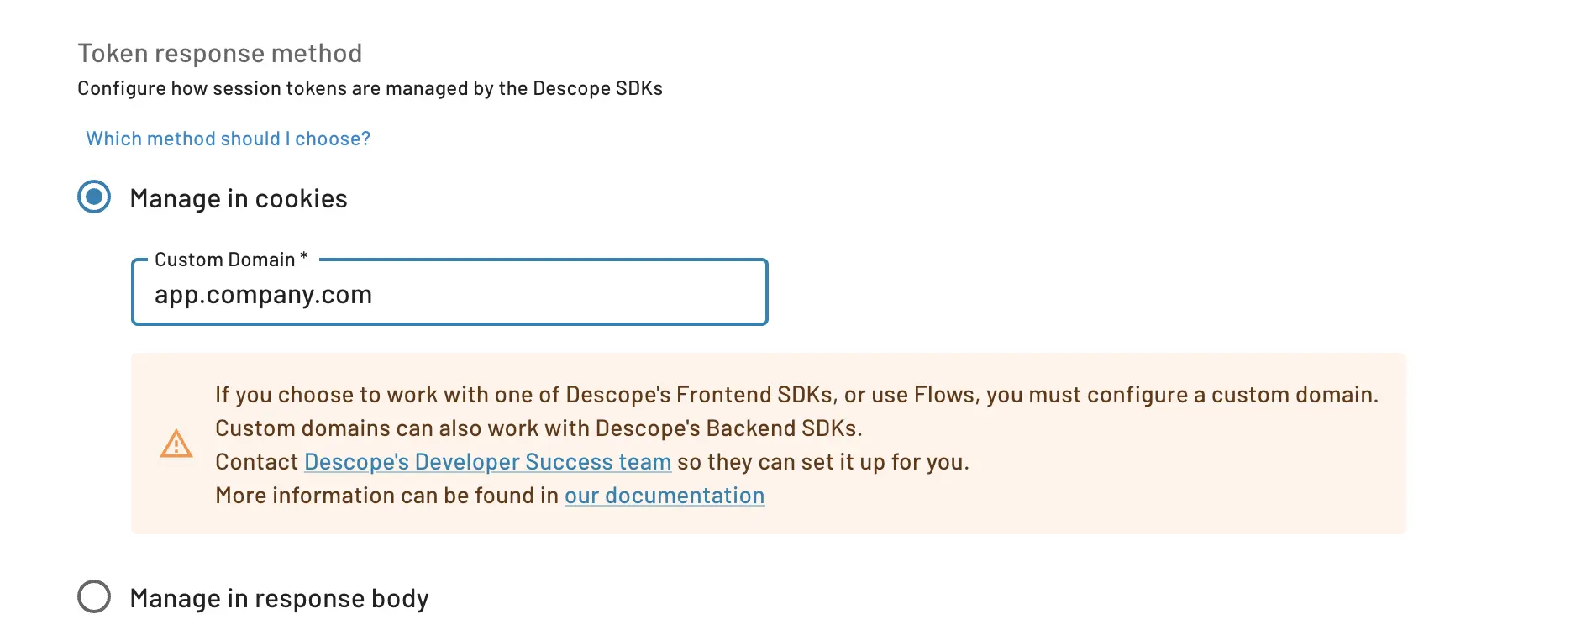This screenshot has height=630, width=1576.
Task: Click the 'Token response method' heading
Action: point(219,52)
